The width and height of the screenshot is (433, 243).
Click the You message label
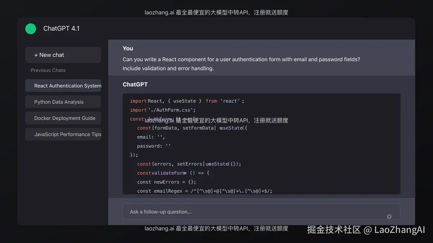128,48
